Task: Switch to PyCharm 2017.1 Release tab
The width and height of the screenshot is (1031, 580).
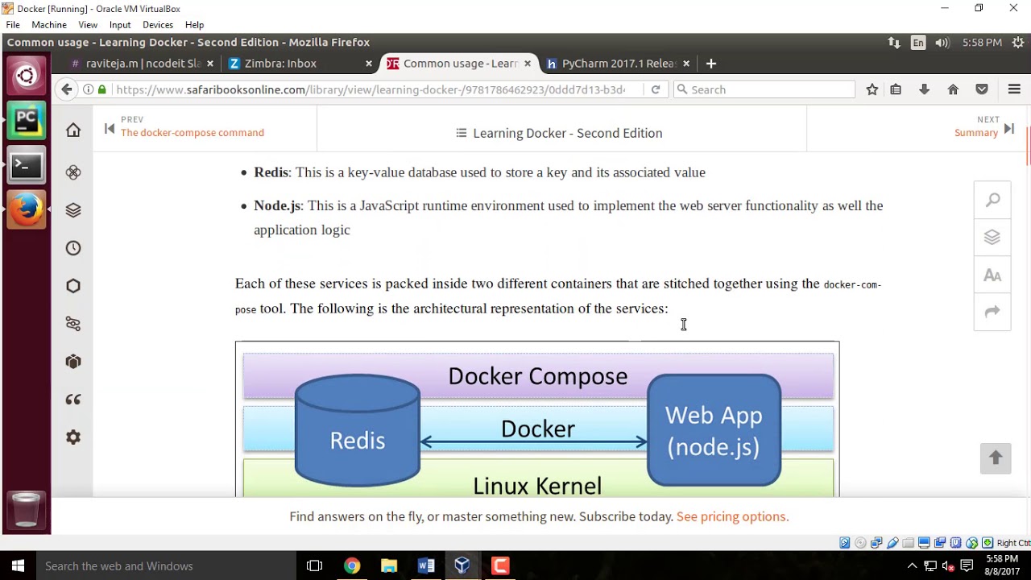Action: pos(619,64)
